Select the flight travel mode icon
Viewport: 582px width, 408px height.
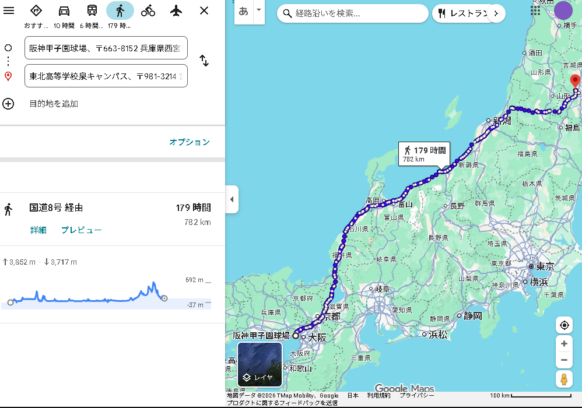176,10
